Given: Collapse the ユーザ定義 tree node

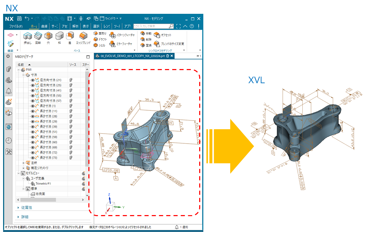Looking at the screenshot, I should pyautogui.click(x=23, y=178).
